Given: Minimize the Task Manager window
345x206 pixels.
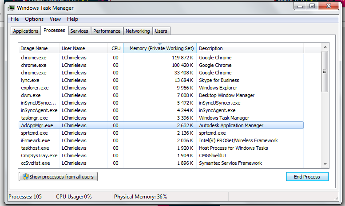Looking at the screenshot, I should click(x=300, y=6).
